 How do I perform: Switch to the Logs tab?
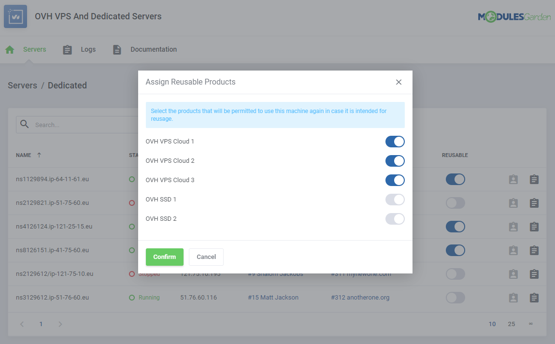tap(88, 49)
